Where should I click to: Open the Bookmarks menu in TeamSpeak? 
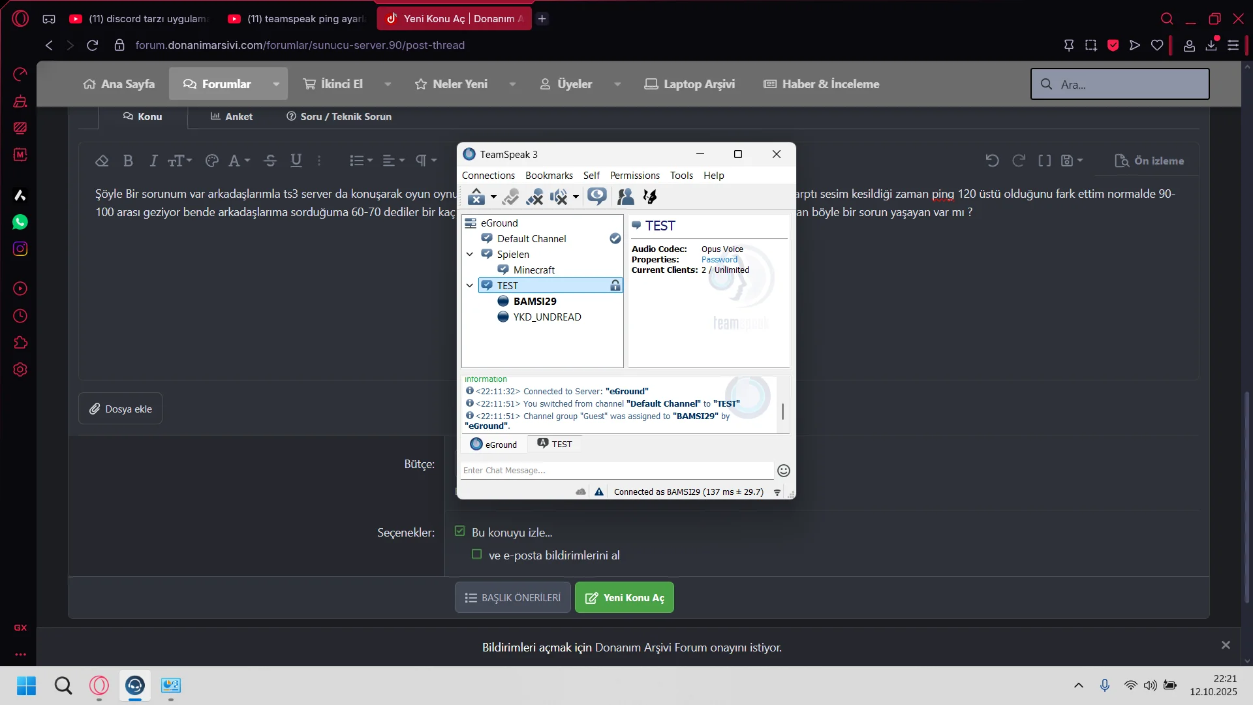pos(549,176)
